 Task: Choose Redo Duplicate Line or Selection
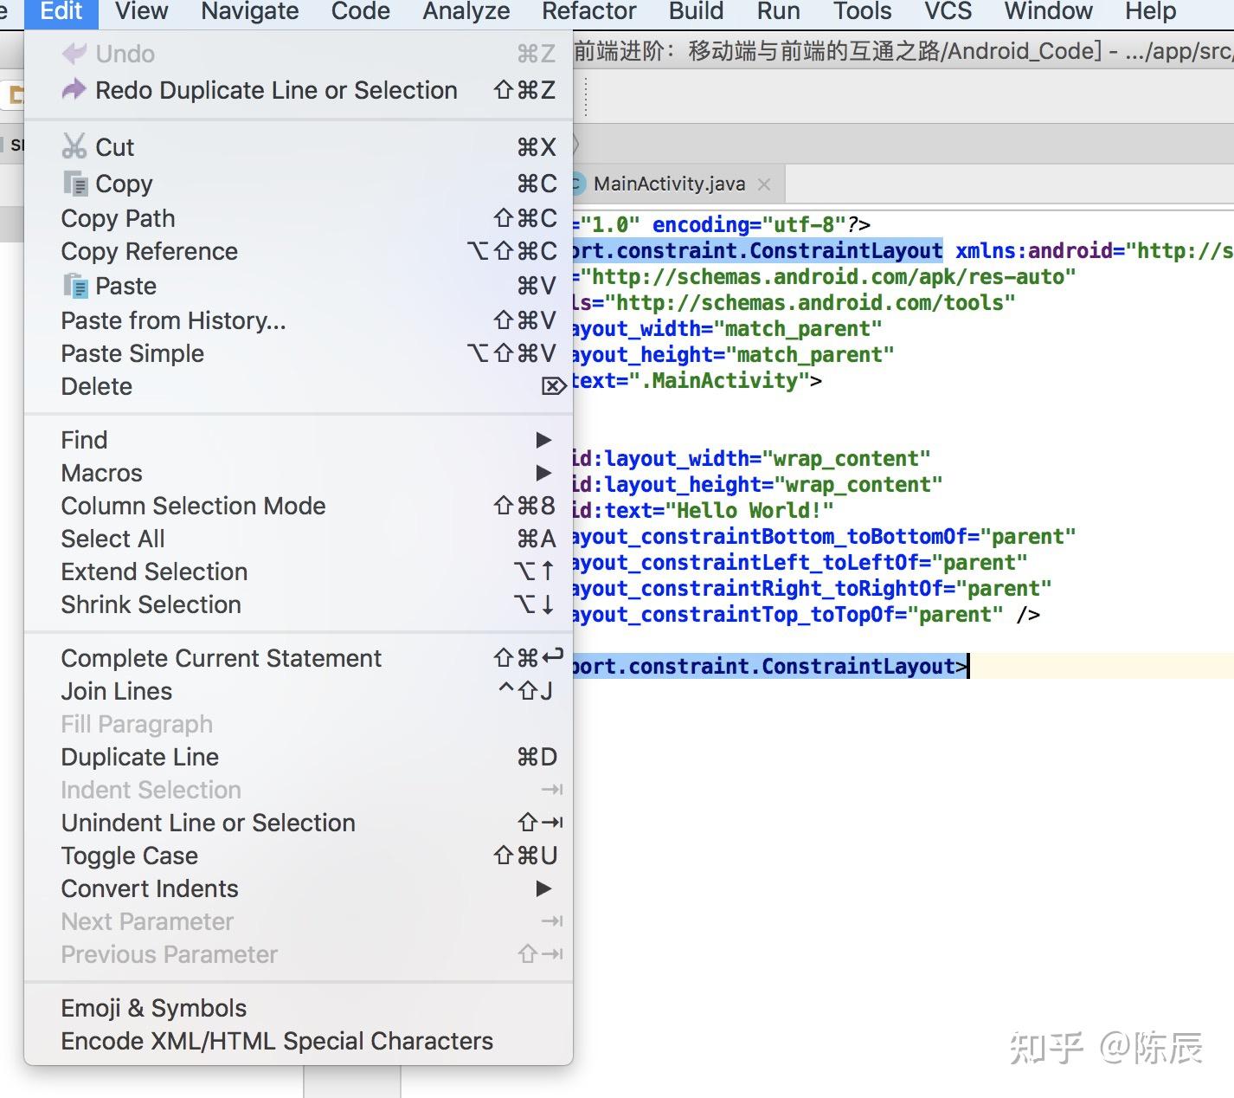pos(299,90)
